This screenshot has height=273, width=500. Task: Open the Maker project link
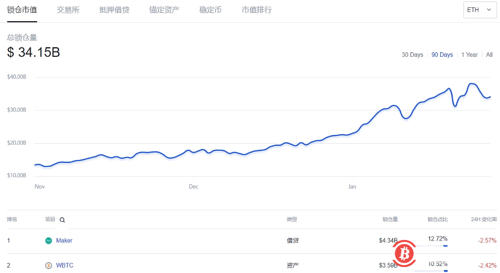[x=64, y=240]
